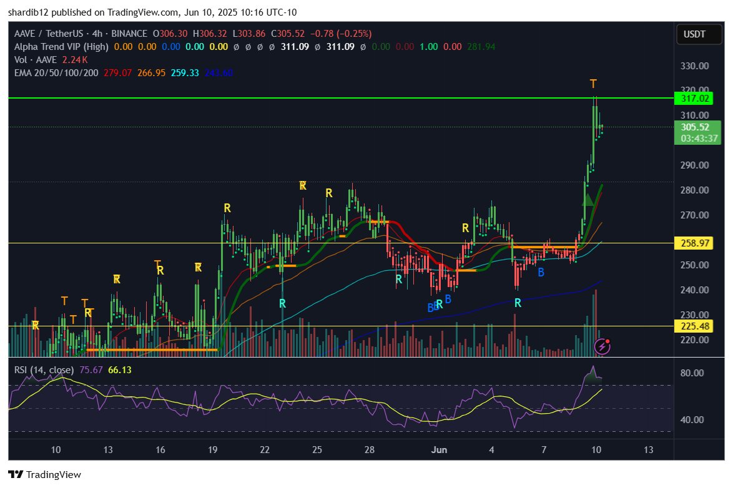The width and height of the screenshot is (733, 488).
Task: Click the orange T marker above the peak
Action: coord(593,84)
